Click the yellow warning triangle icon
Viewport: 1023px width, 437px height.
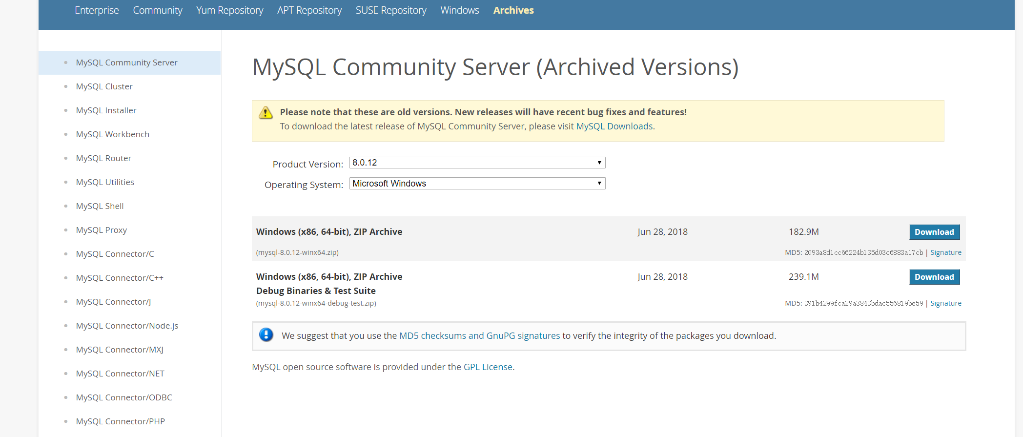click(x=266, y=113)
